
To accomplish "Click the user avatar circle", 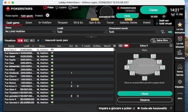I will (x=106, y=12).
